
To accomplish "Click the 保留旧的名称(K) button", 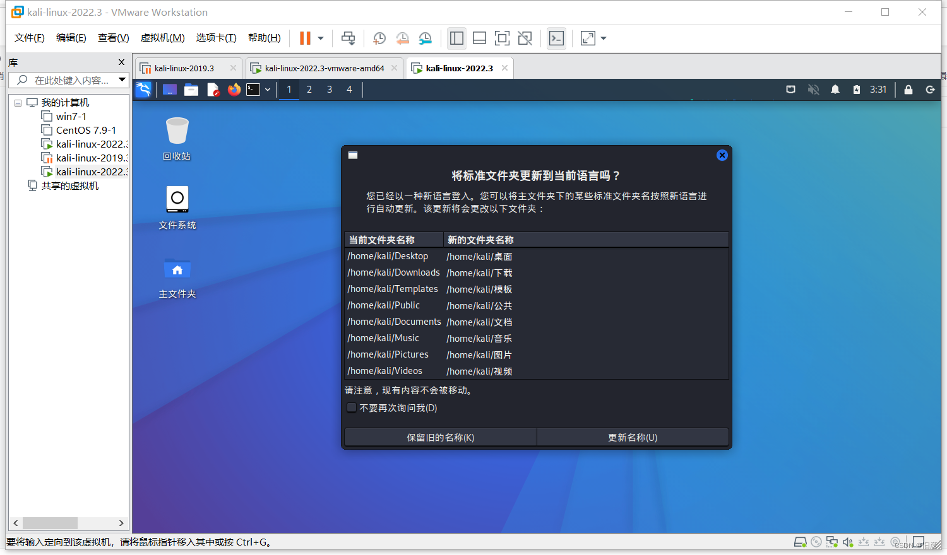I will (441, 437).
